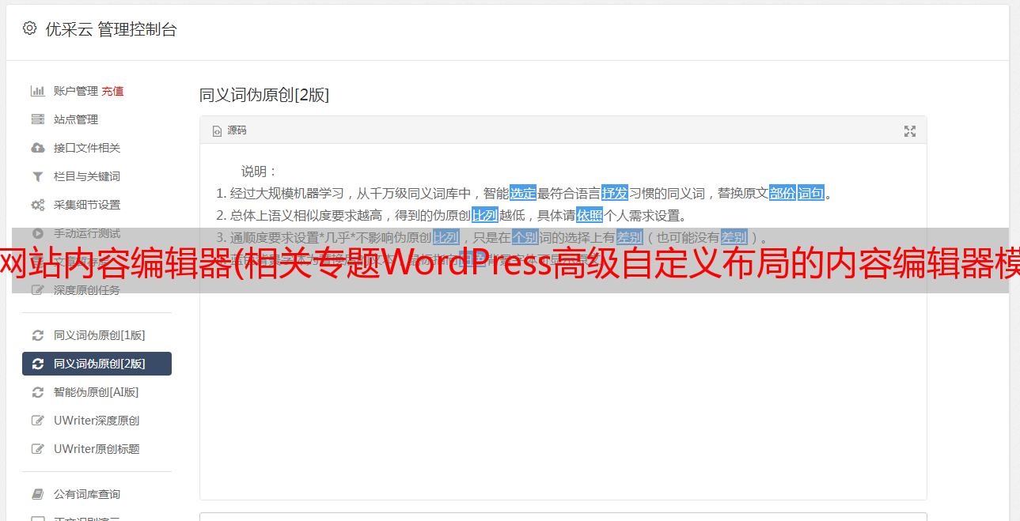Toggle the editor fullscreen expand icon
The height and width of the screenshot is (521, 1020).
pyautogui.click(x=910, y=131)
